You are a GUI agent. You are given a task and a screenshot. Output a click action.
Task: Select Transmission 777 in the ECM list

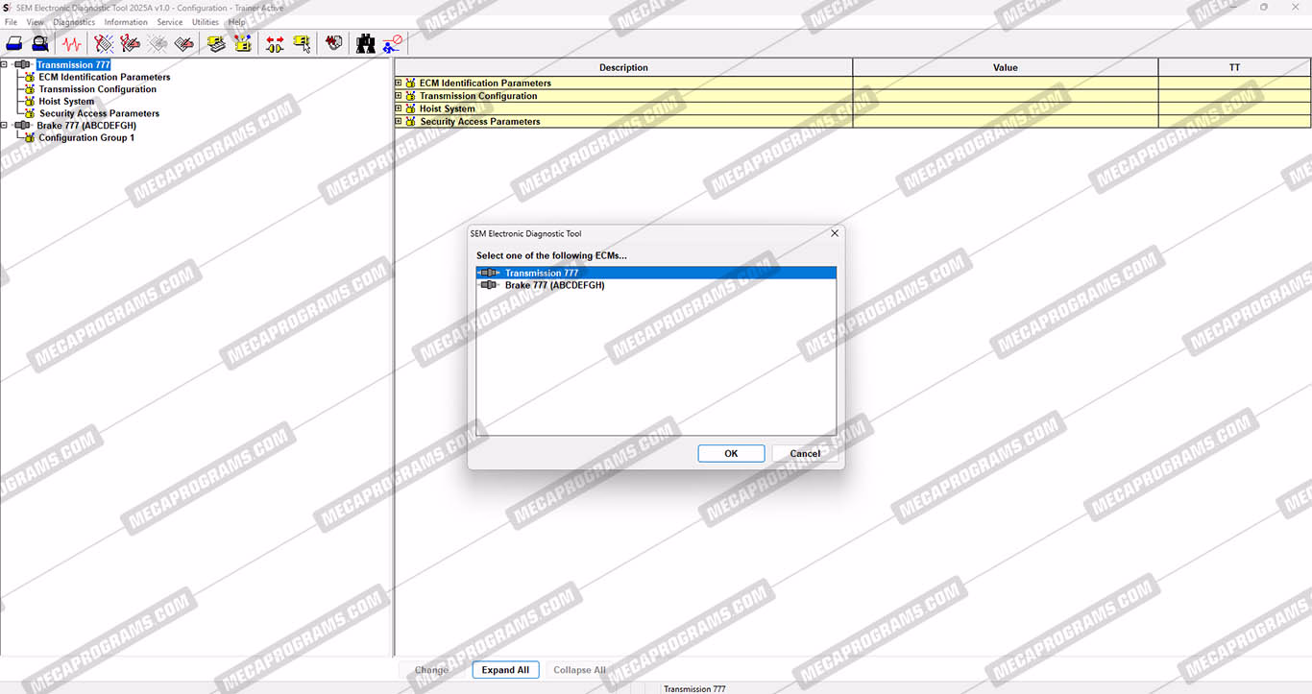656,273
